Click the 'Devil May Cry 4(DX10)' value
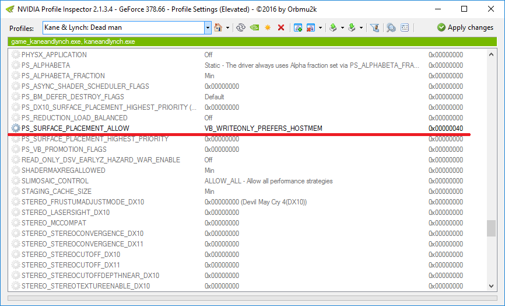This screenshot has width=505, height=306. click(273, 202)
